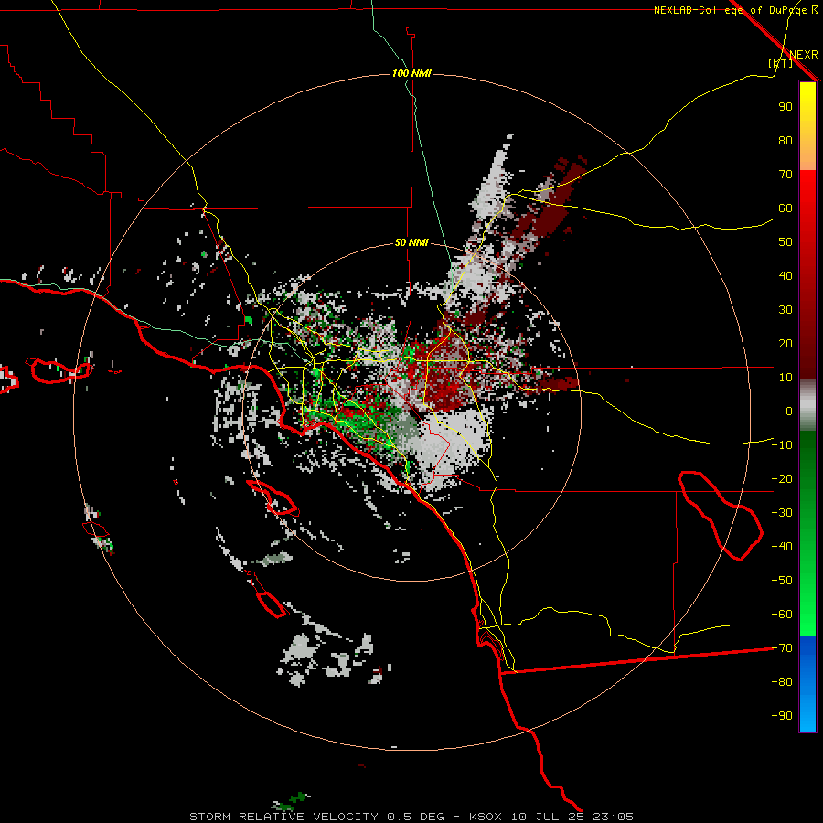Screen dimensions: 823x823
Task: Click the 70 value on velocity scale
Action: (x=786, y=175)
